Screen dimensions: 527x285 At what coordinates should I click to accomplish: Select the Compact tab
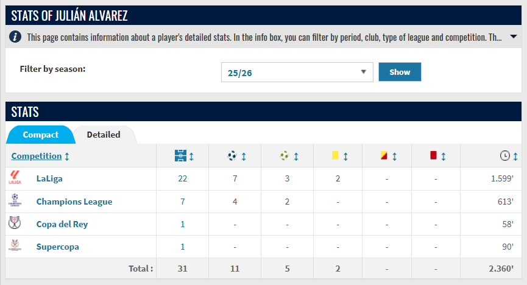point(41,135)
